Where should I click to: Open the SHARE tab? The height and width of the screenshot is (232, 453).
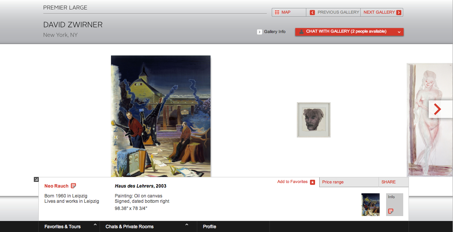point(393,182)
